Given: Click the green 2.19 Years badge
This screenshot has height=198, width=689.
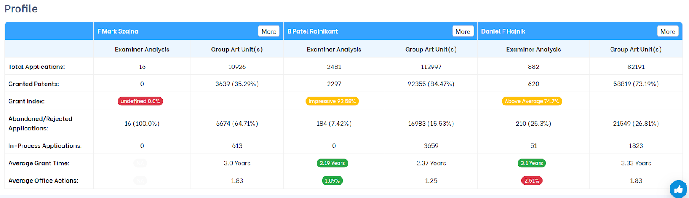Looking at the screenshot, I should 332,164.
